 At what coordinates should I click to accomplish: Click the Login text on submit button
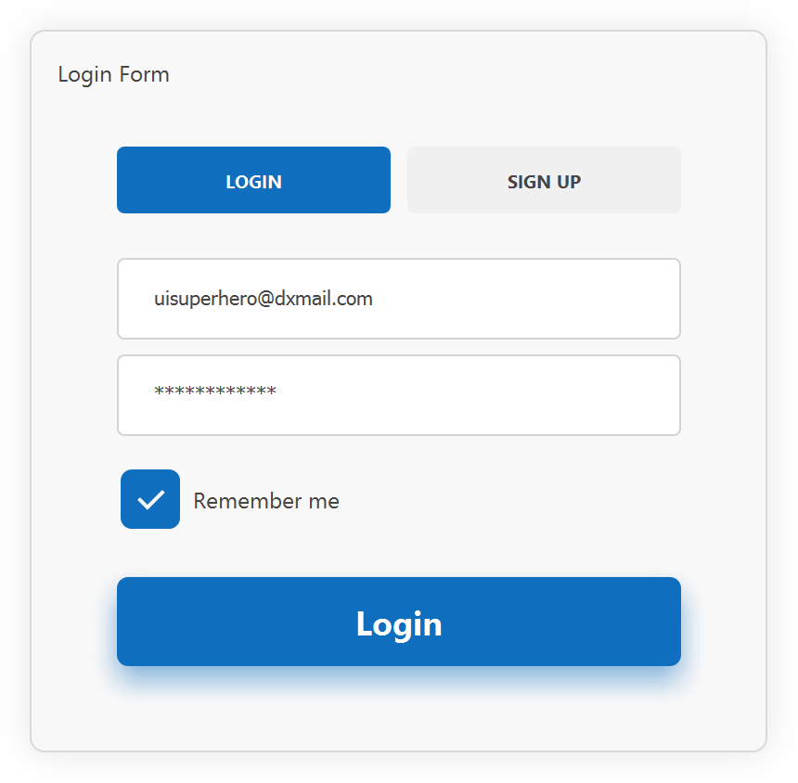399,623
